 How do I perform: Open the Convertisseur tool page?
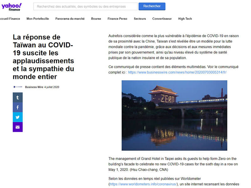[162, 19]
